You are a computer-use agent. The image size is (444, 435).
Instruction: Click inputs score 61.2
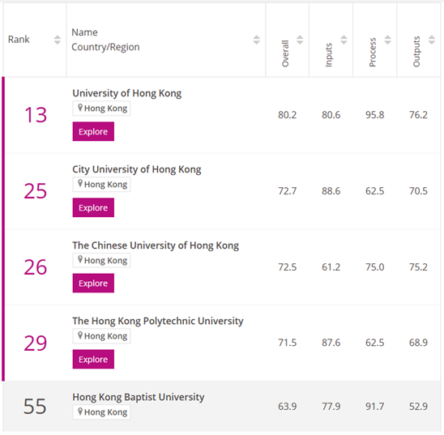coord(331,267)
